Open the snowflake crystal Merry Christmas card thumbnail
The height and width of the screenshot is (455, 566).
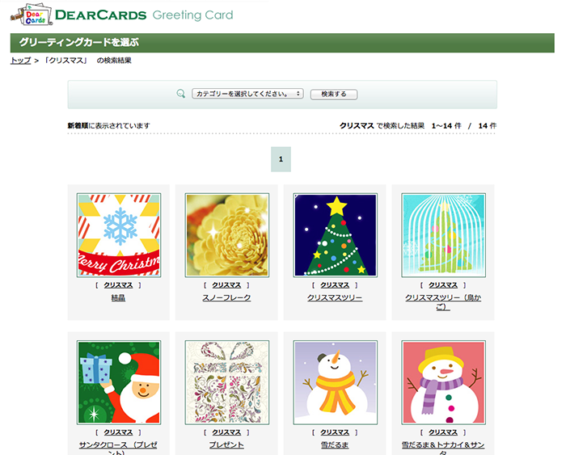pyautogui.click(x=119, y=235)
